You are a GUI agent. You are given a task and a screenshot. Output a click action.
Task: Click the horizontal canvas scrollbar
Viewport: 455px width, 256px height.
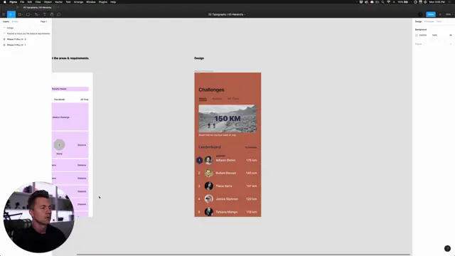[243, 255]
